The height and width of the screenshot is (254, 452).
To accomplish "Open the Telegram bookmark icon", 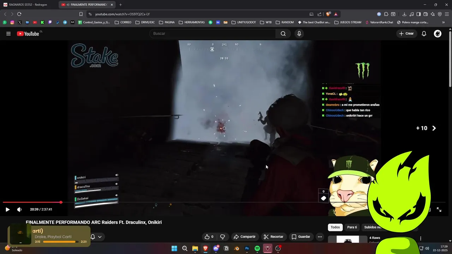I will coord(65,22).
